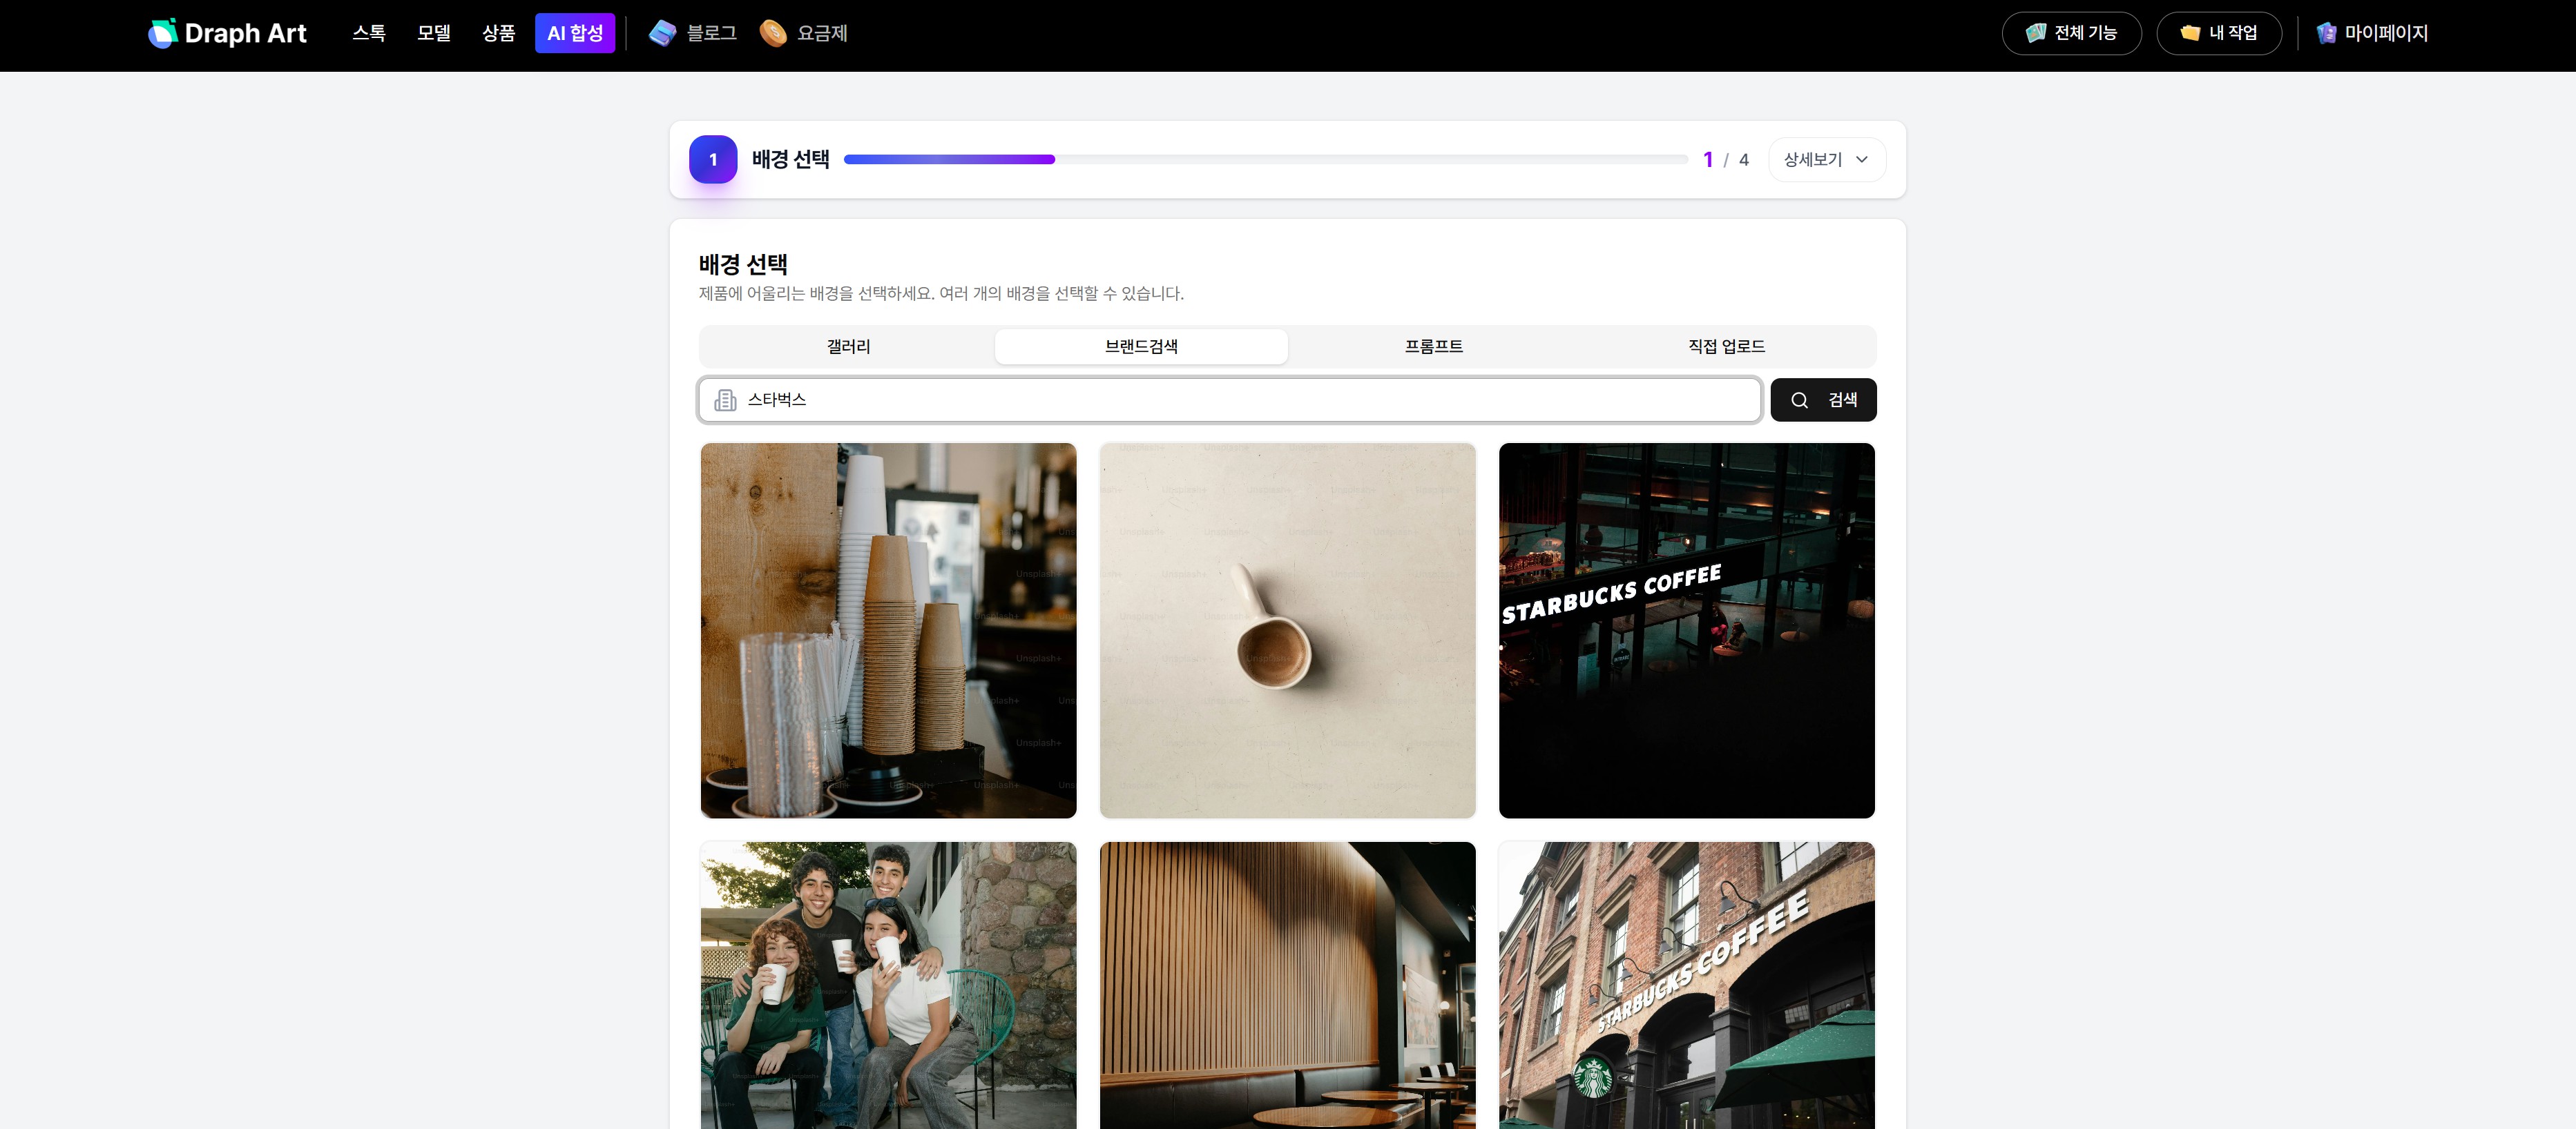Click the AI 합성 nav button

pyautogui.click(x=574, y=34)
